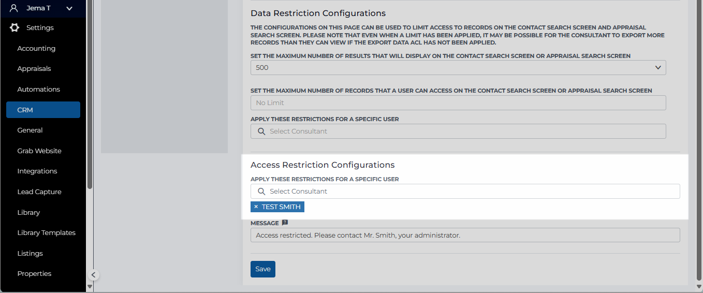Open Library settings

tap(28, 212)
